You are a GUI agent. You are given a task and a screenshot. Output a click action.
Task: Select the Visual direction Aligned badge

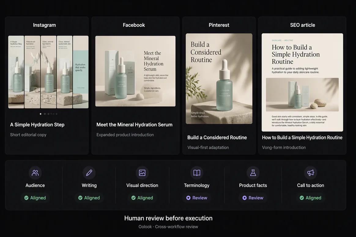point(142,198)
